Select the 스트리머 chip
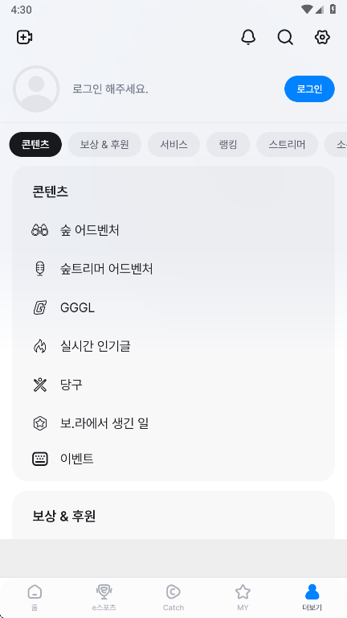Image resolution: width=347 pixels, height=618 pixels. [288, 144]
